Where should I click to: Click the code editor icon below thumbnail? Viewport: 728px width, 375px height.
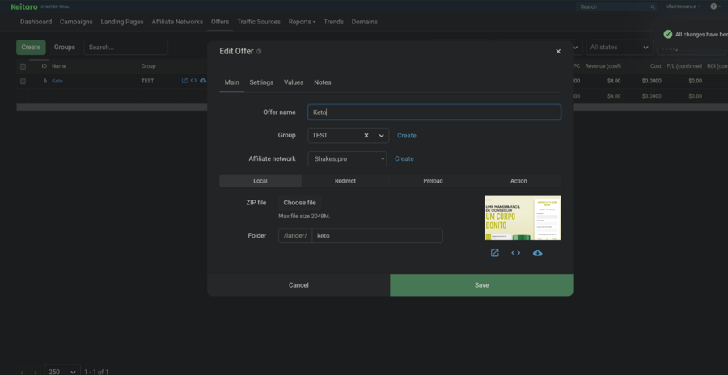(x=516, y=253)
